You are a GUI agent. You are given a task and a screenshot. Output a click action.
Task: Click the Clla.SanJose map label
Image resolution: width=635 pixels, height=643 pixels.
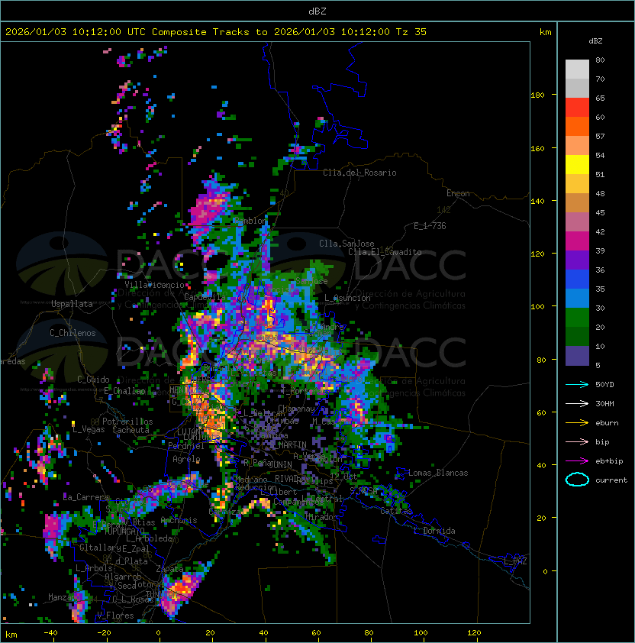pos(347,244)
